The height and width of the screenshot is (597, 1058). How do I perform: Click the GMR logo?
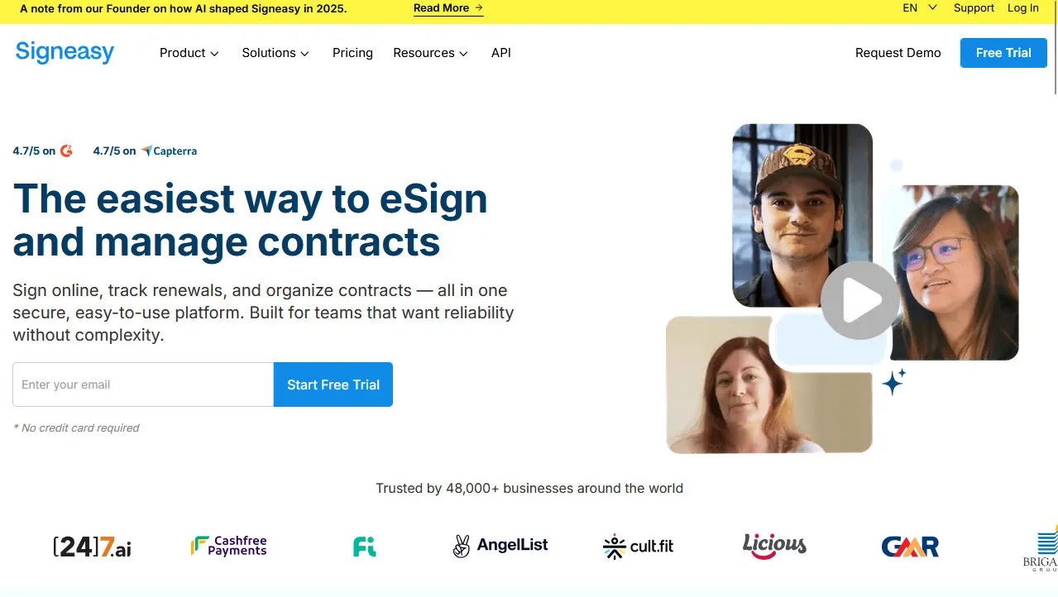pos(910,547)
